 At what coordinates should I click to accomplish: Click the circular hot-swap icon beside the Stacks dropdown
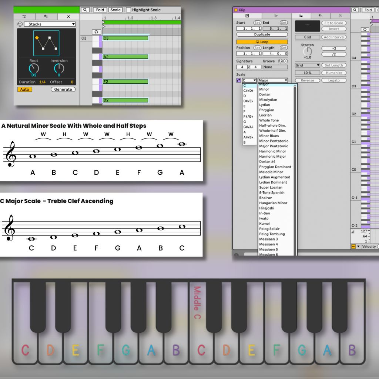tap(19, 24)
